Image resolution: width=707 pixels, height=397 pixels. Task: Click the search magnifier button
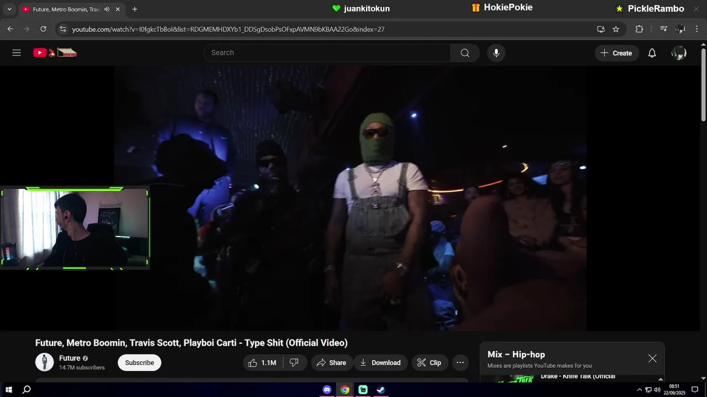(x=465, y=53)
